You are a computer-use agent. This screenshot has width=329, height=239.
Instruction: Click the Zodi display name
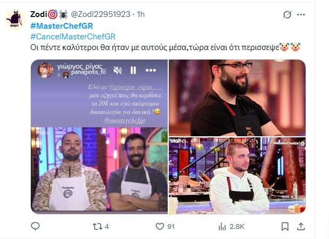click(39, 14)
